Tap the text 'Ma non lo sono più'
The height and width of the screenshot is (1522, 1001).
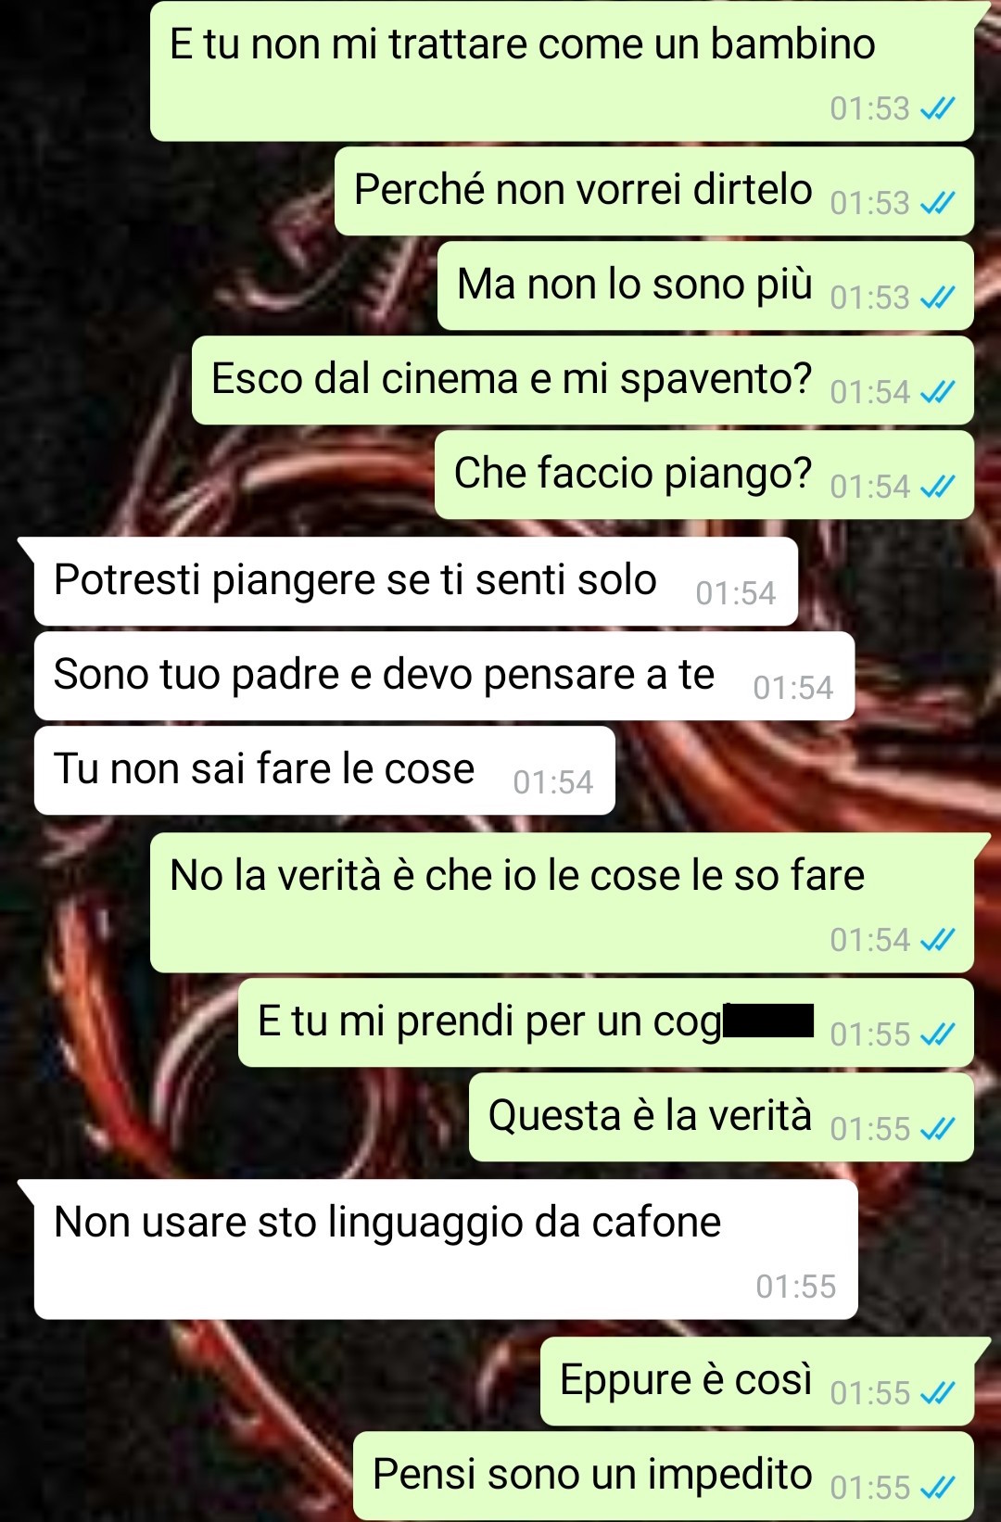click(x=635, y=284)
